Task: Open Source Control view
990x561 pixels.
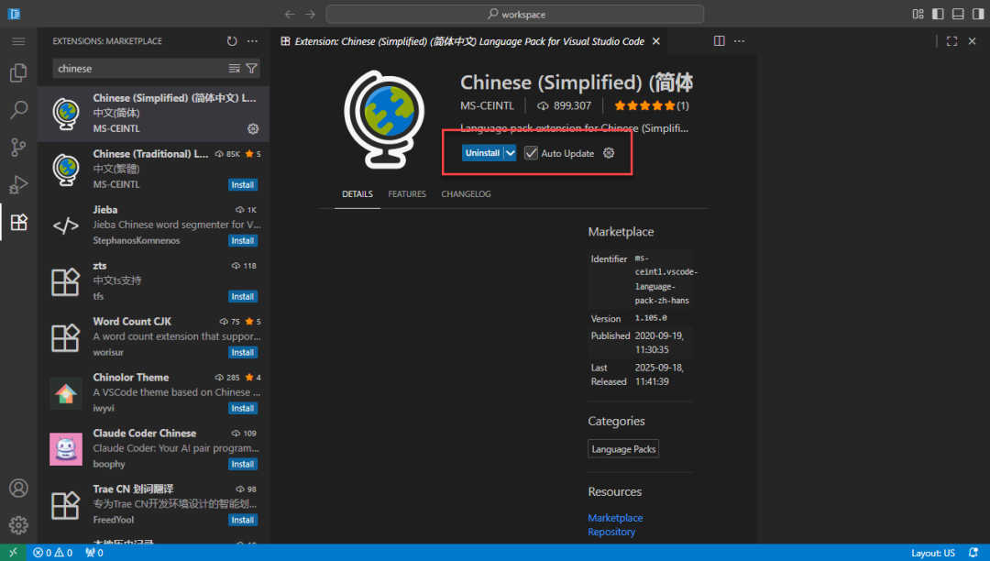Action: pos(18,147)
